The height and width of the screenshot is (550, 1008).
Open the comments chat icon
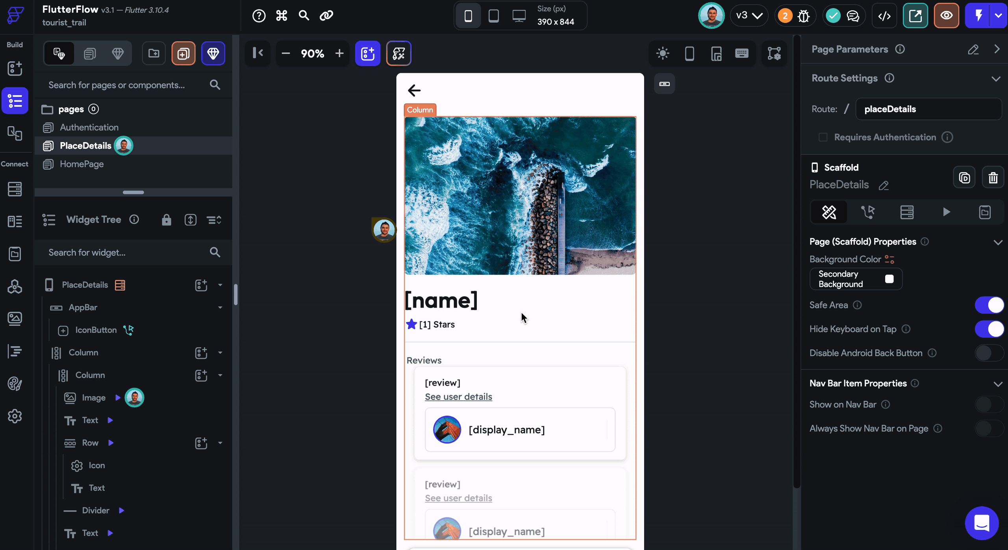tap(853, 16)
